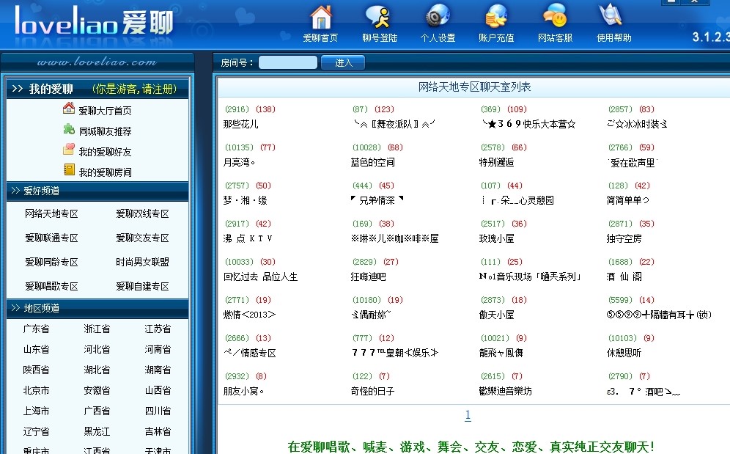
Task: Enter chat room 爱在歌声里
Action: point(633,163)
